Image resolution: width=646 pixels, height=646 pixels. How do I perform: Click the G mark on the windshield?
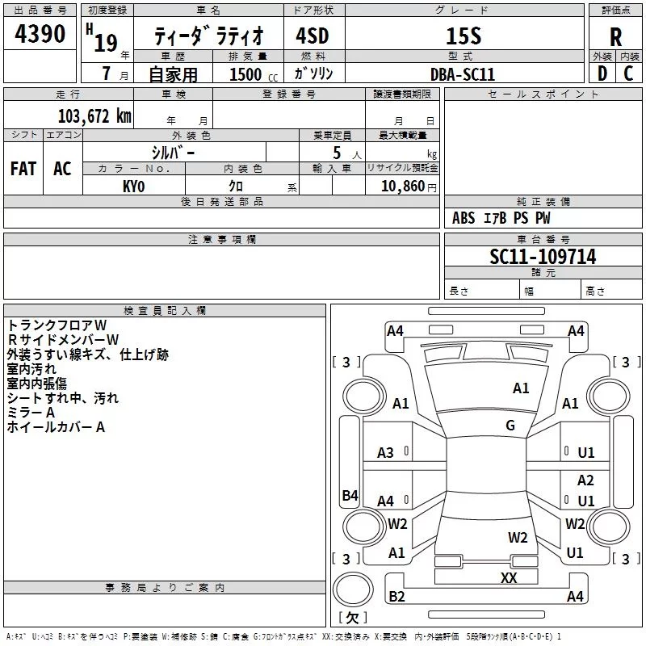[510, 425]
